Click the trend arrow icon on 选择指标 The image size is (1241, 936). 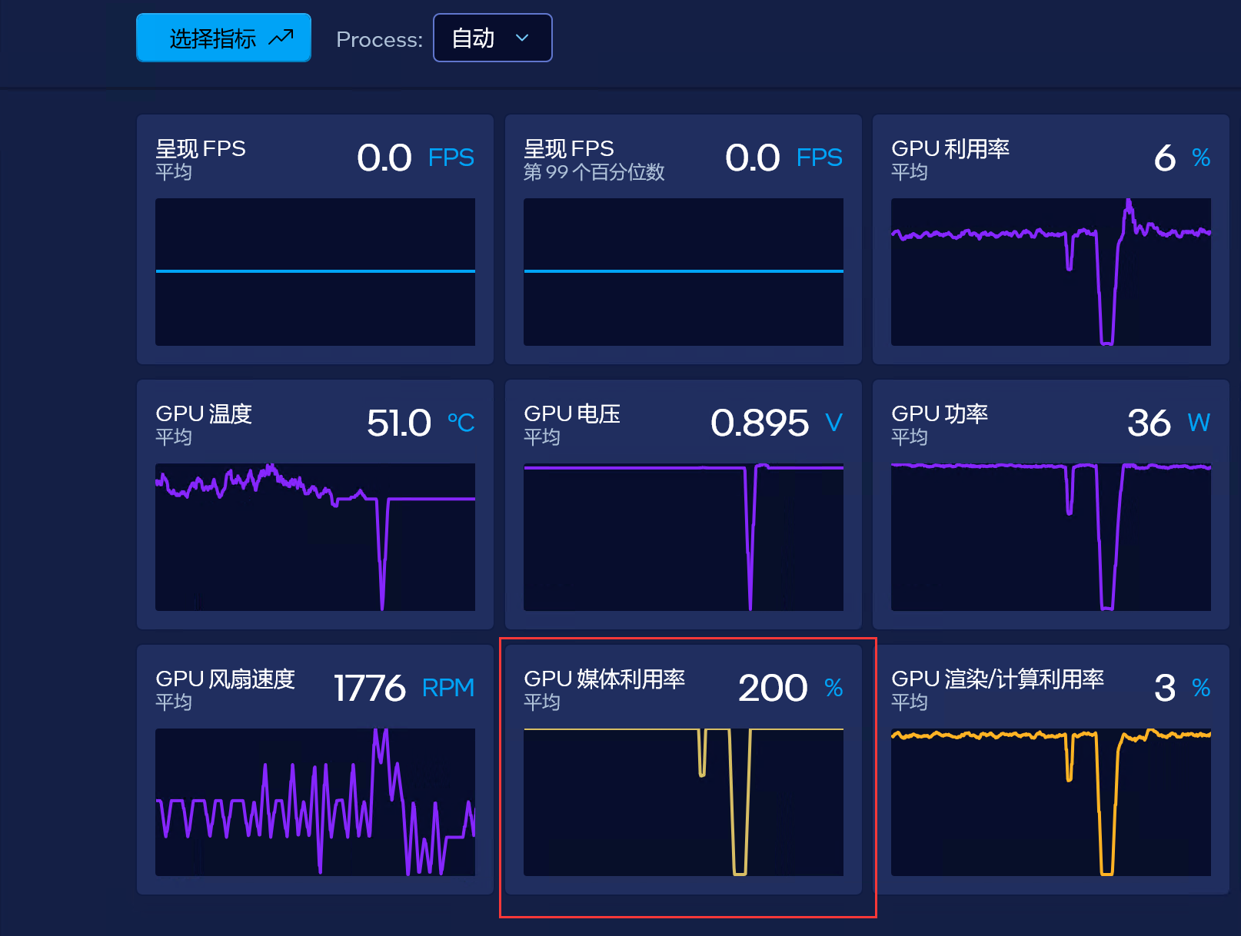tap(281, 37)
